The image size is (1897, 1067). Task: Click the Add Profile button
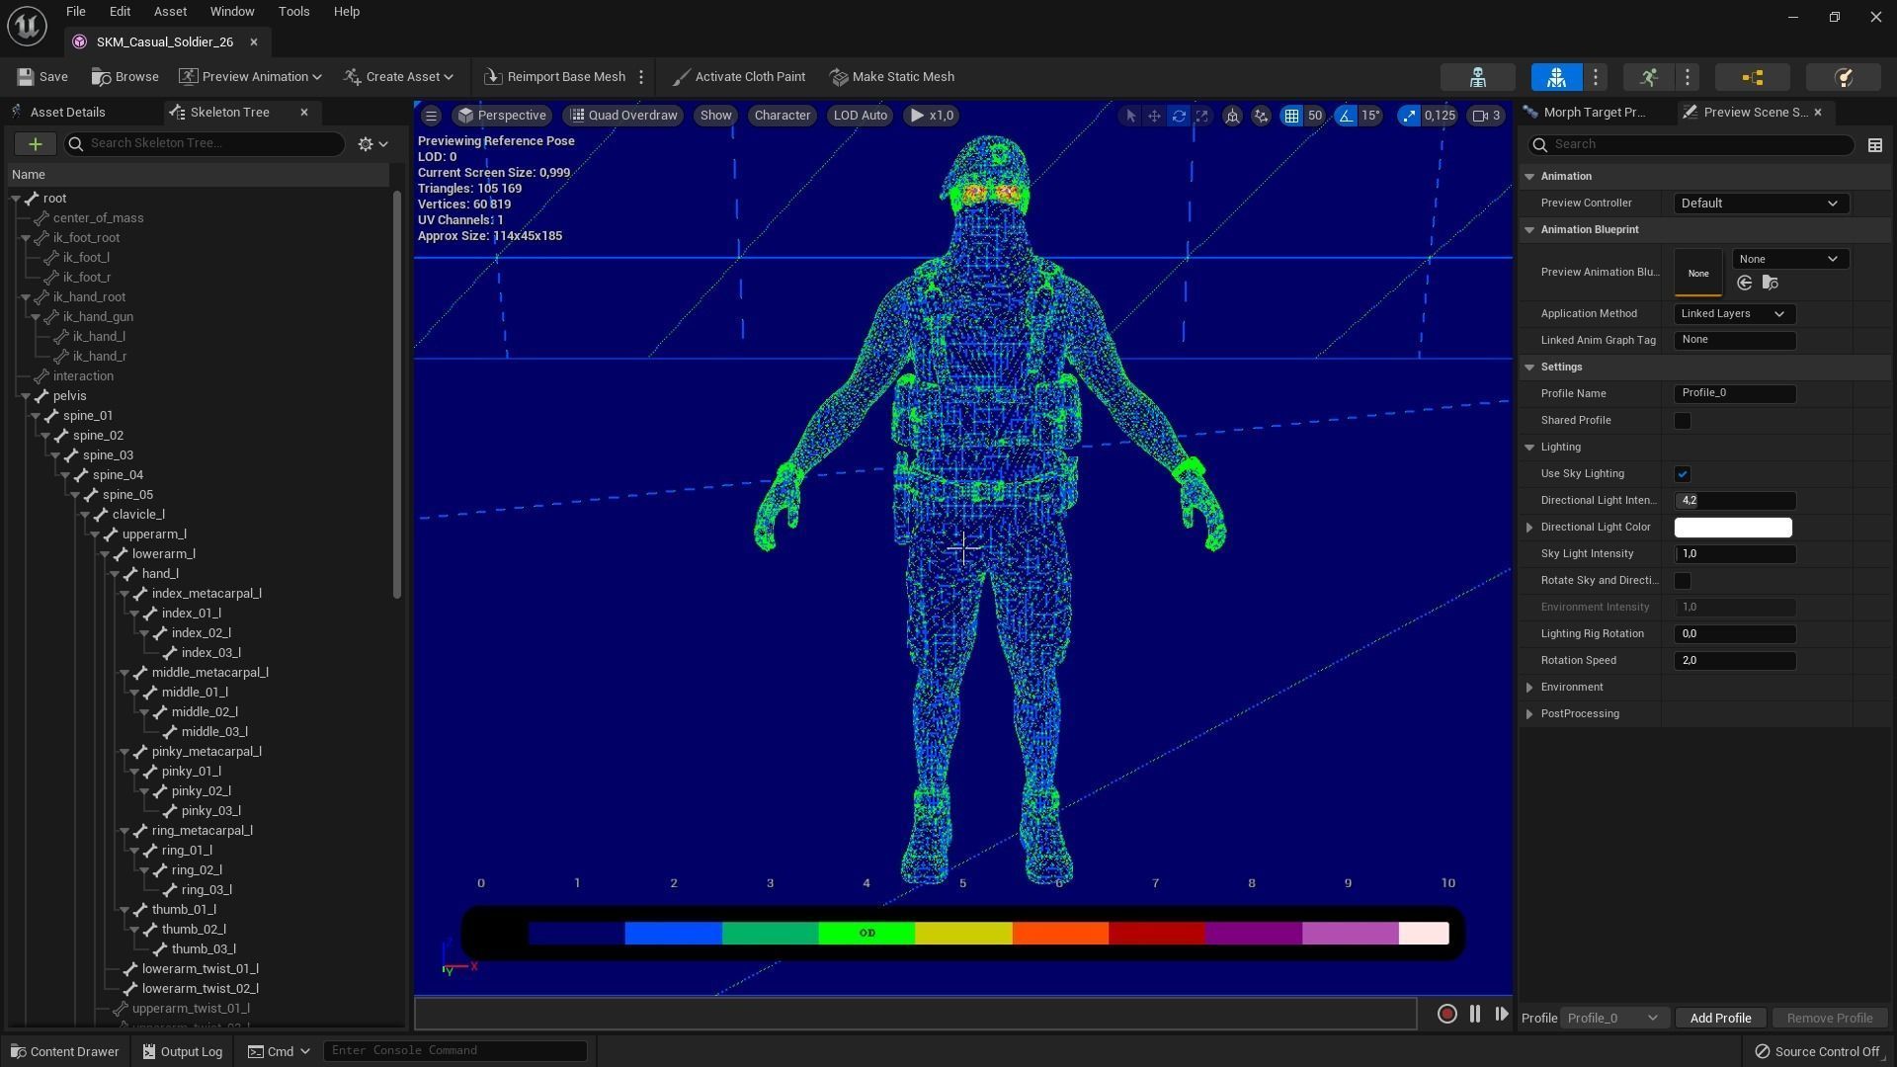[1719, 1018]
